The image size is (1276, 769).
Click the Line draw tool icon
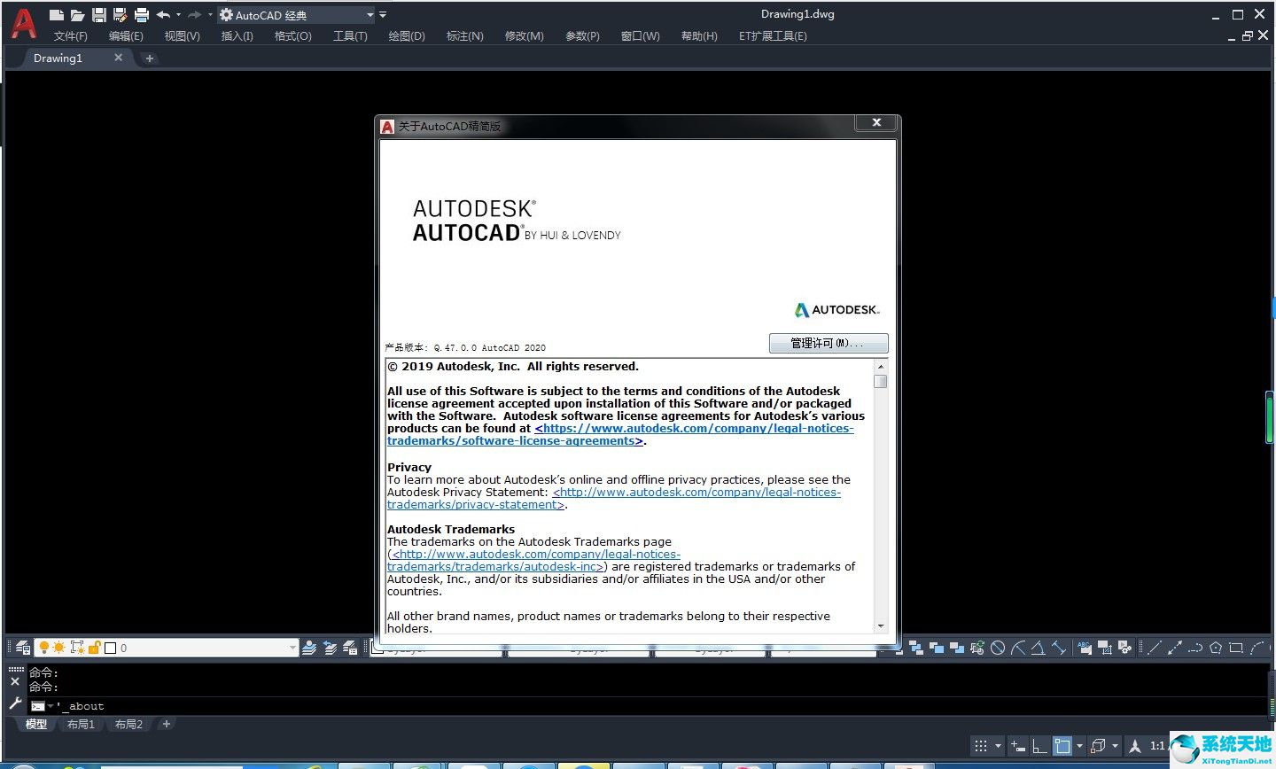pyautogui.click(x=1155, y=648)
